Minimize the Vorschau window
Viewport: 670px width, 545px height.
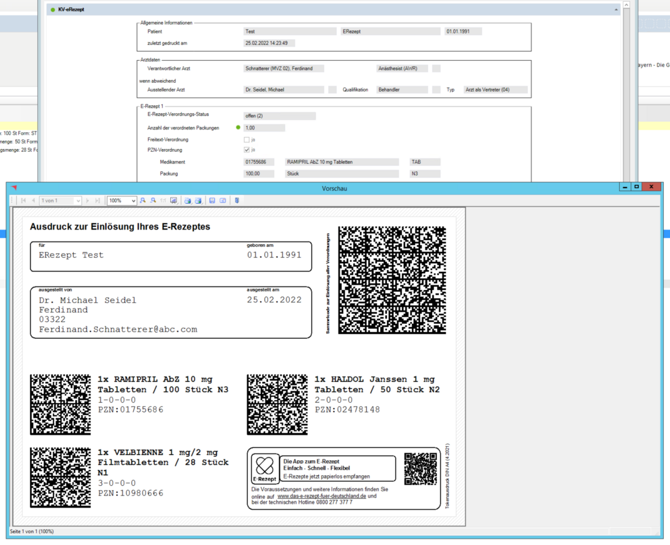[626, 188]
